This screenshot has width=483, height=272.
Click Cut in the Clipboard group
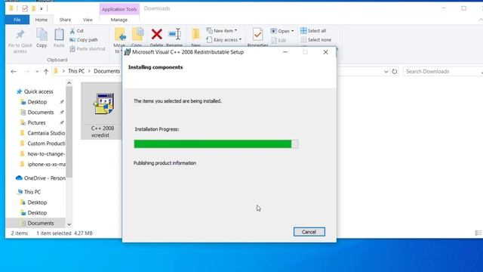[x=77, y=31]
